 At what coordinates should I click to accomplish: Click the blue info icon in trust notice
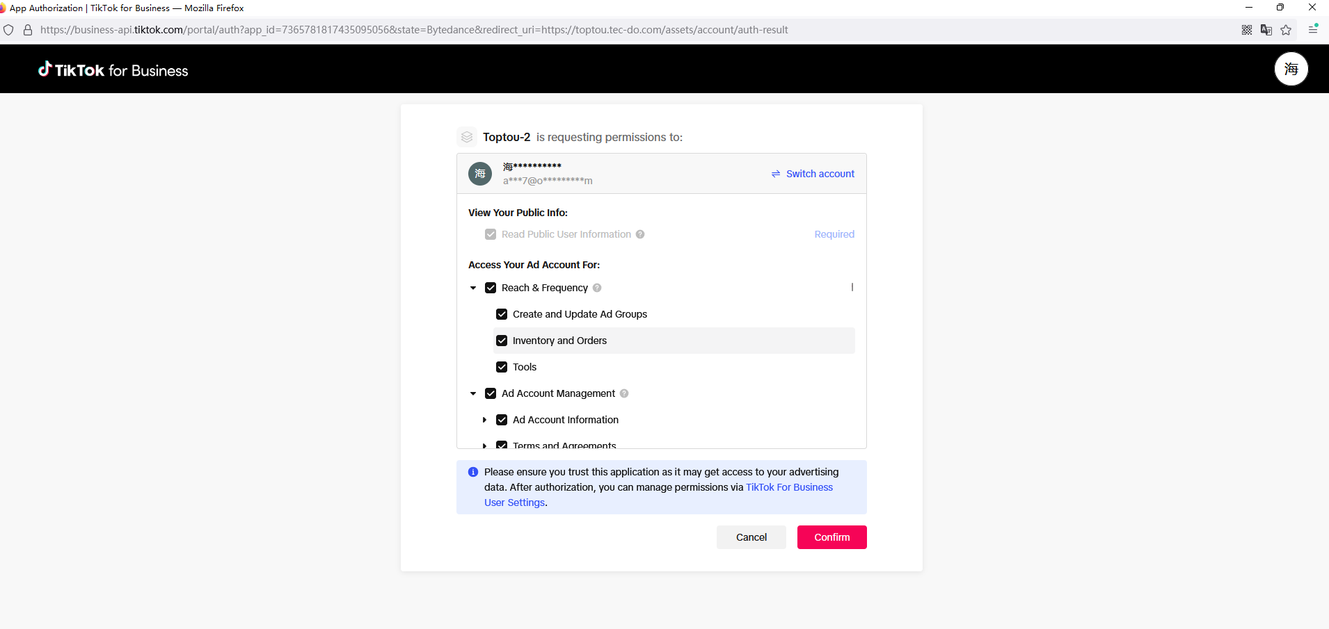[x=473, y=472]
